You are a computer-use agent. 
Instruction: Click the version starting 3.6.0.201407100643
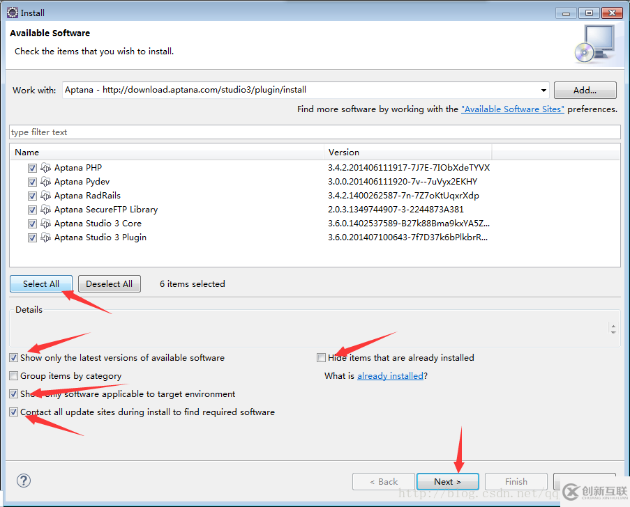(x=408, y=237)
